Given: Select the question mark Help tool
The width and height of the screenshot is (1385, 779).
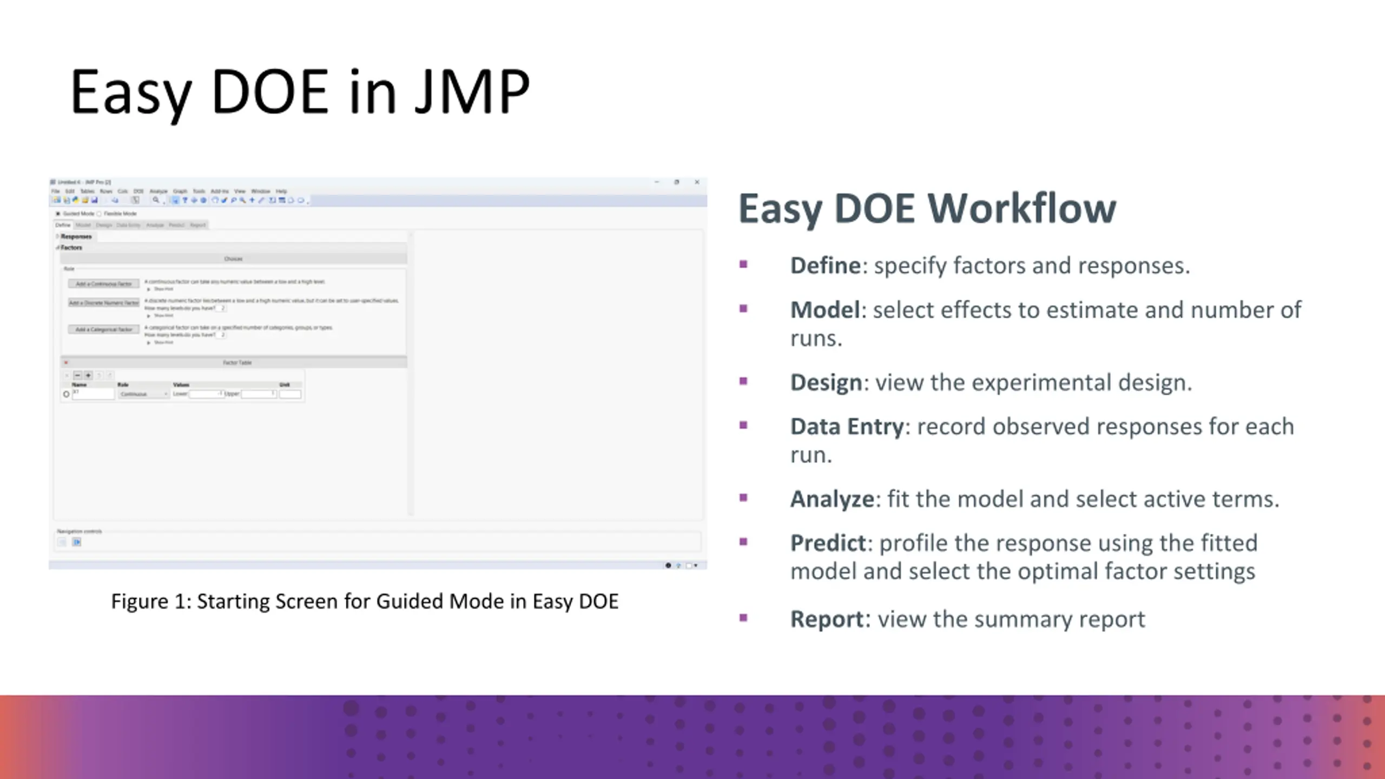Looking at the screenshot, I should pos(184,200).
